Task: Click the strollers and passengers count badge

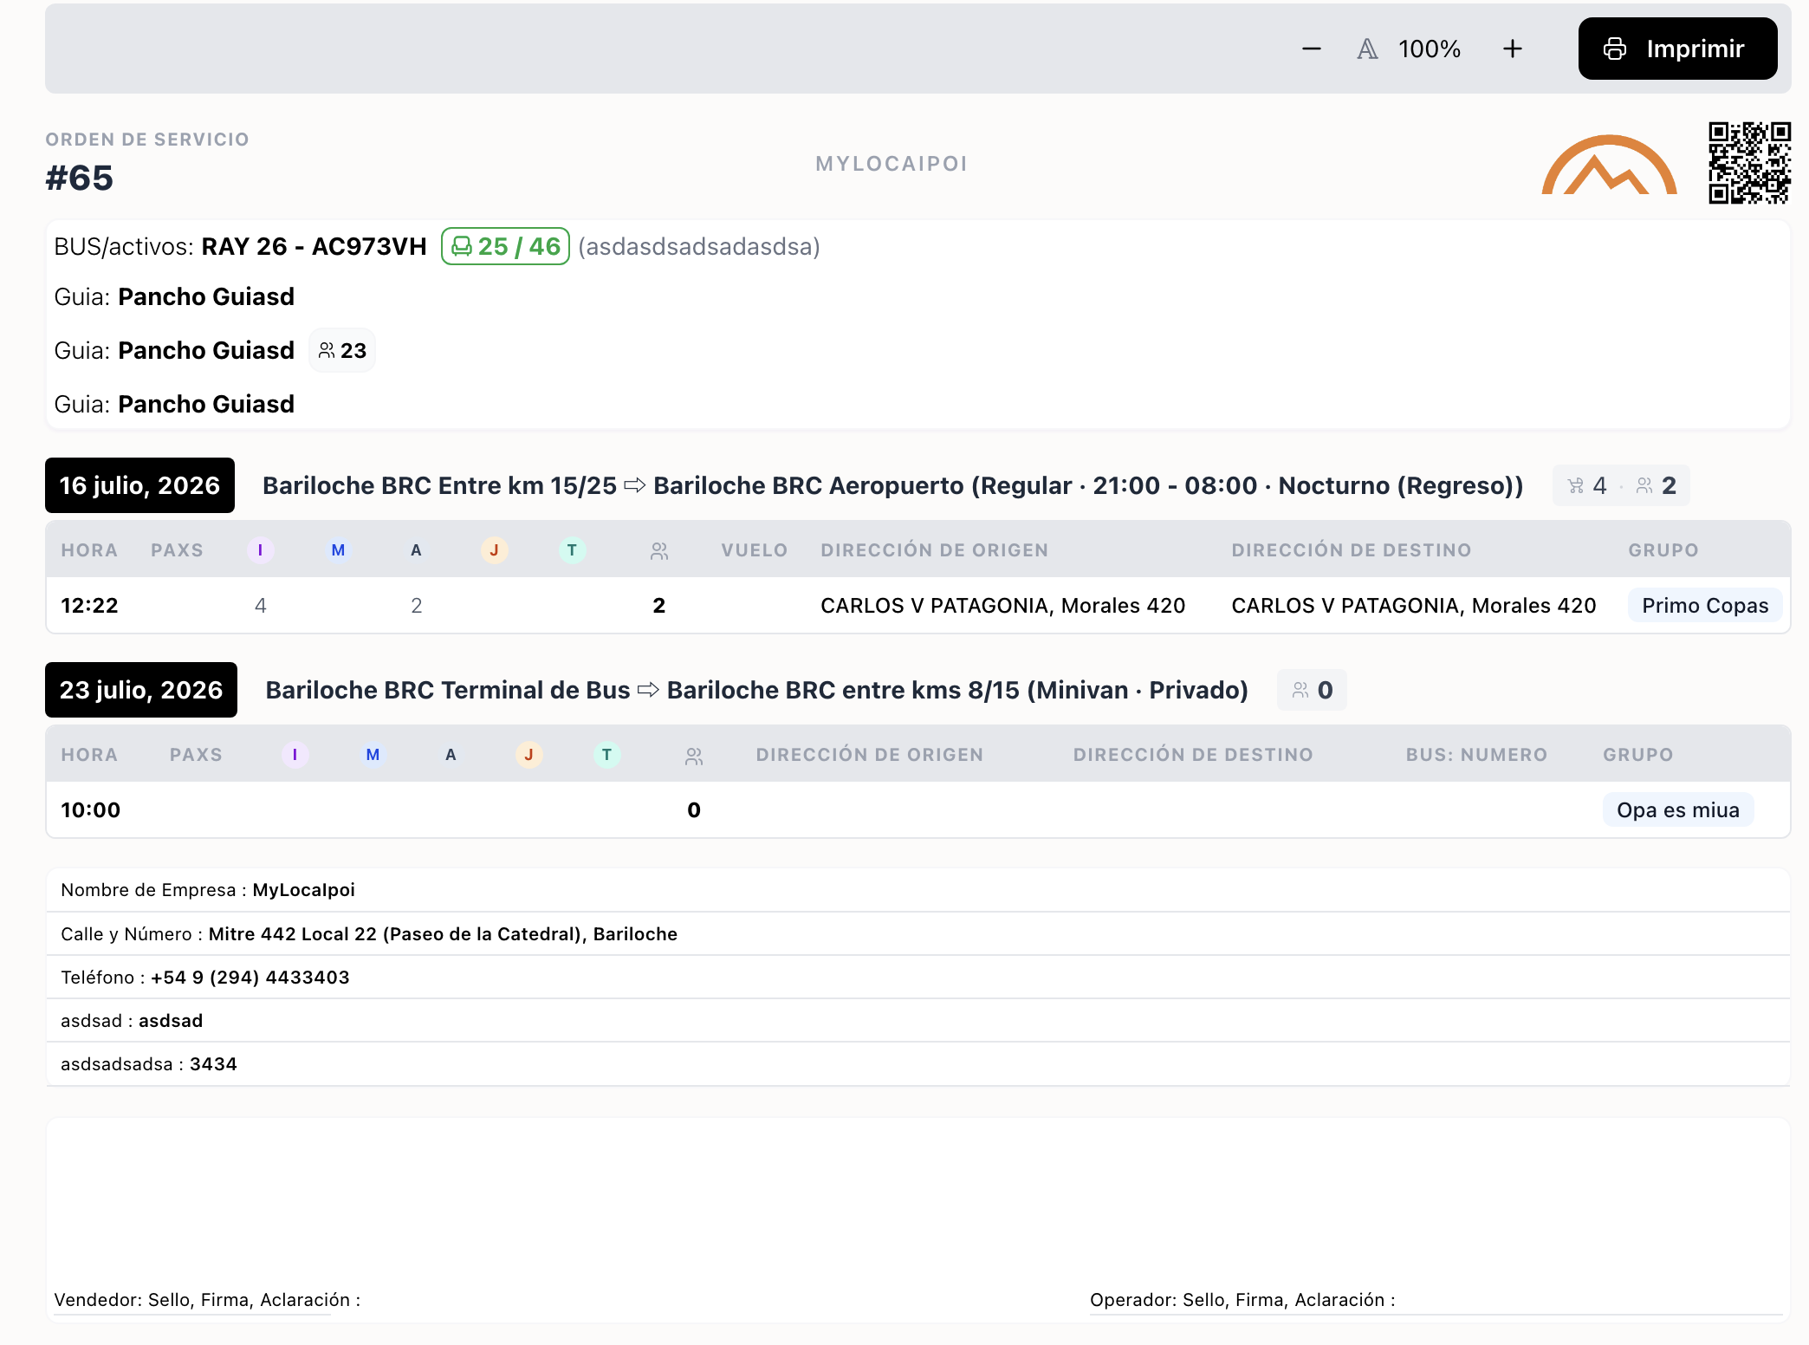Action: coord(1621,485)
